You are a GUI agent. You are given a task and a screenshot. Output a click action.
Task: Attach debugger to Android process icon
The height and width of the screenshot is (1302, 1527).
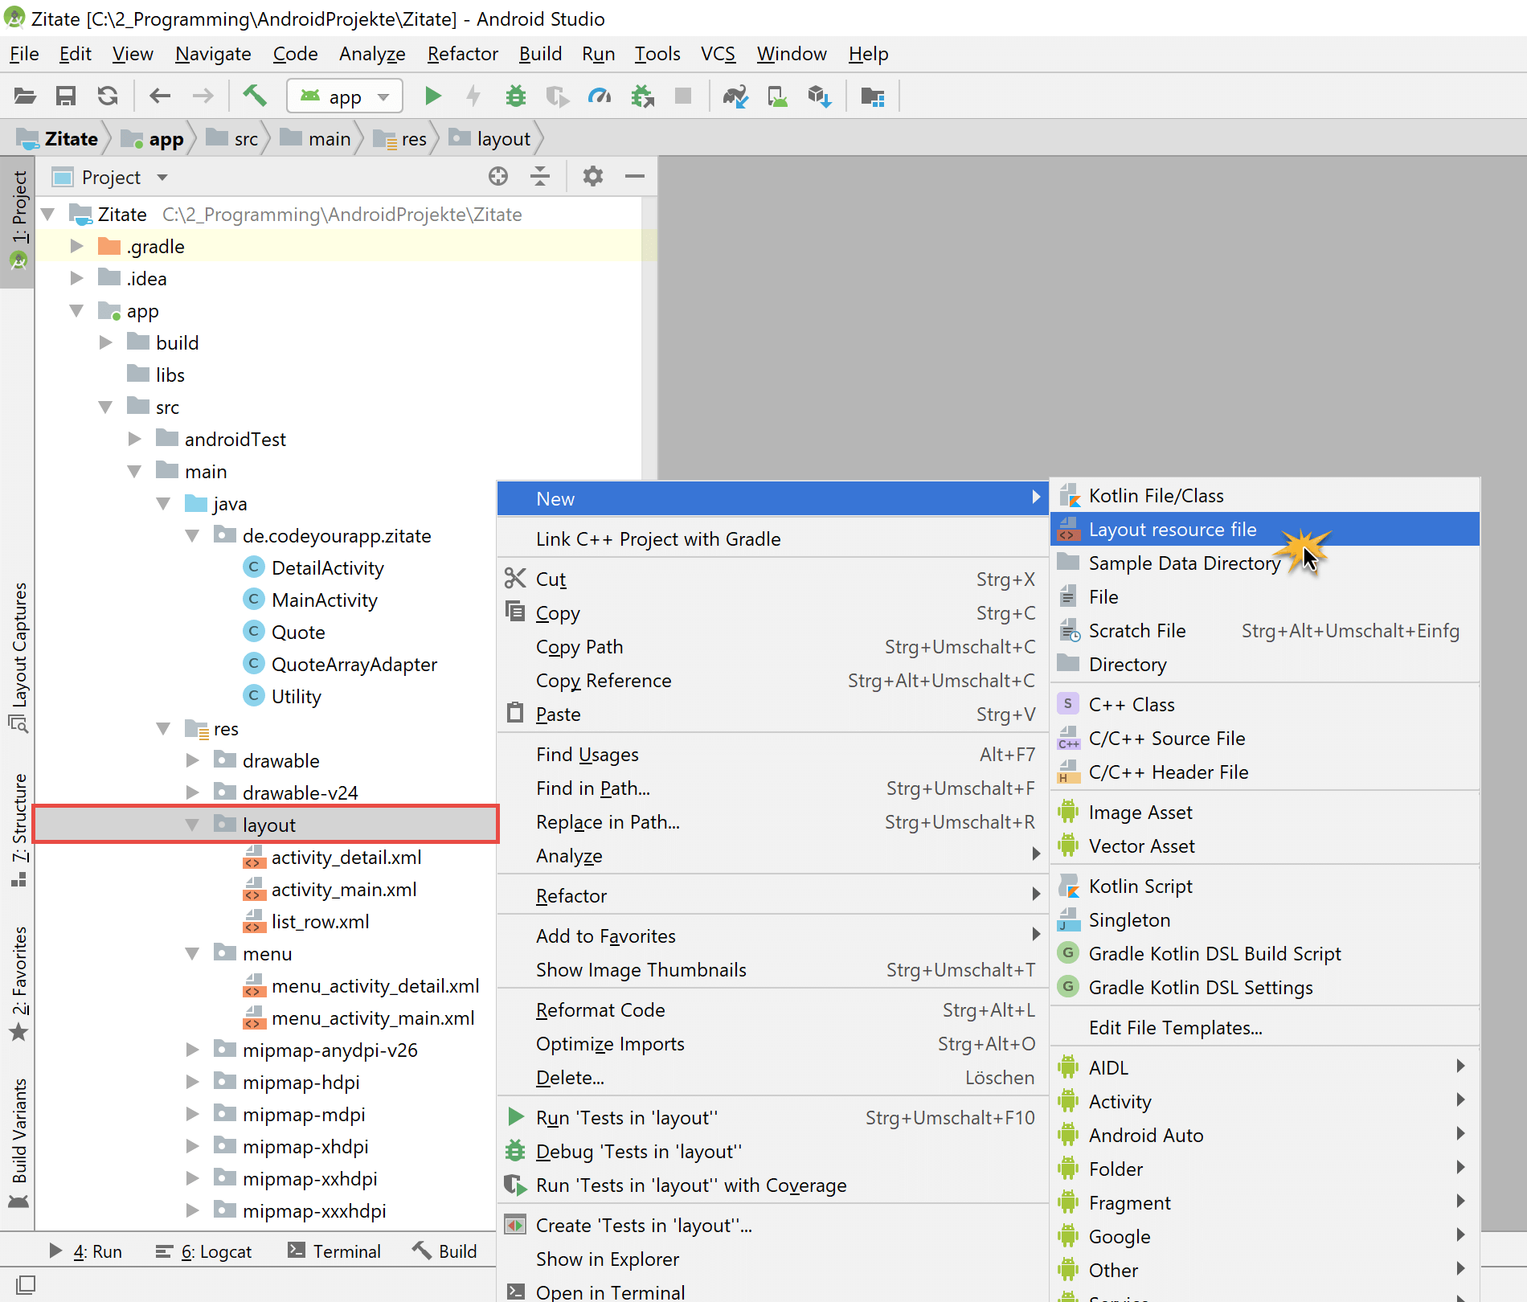tap(642, 96)
